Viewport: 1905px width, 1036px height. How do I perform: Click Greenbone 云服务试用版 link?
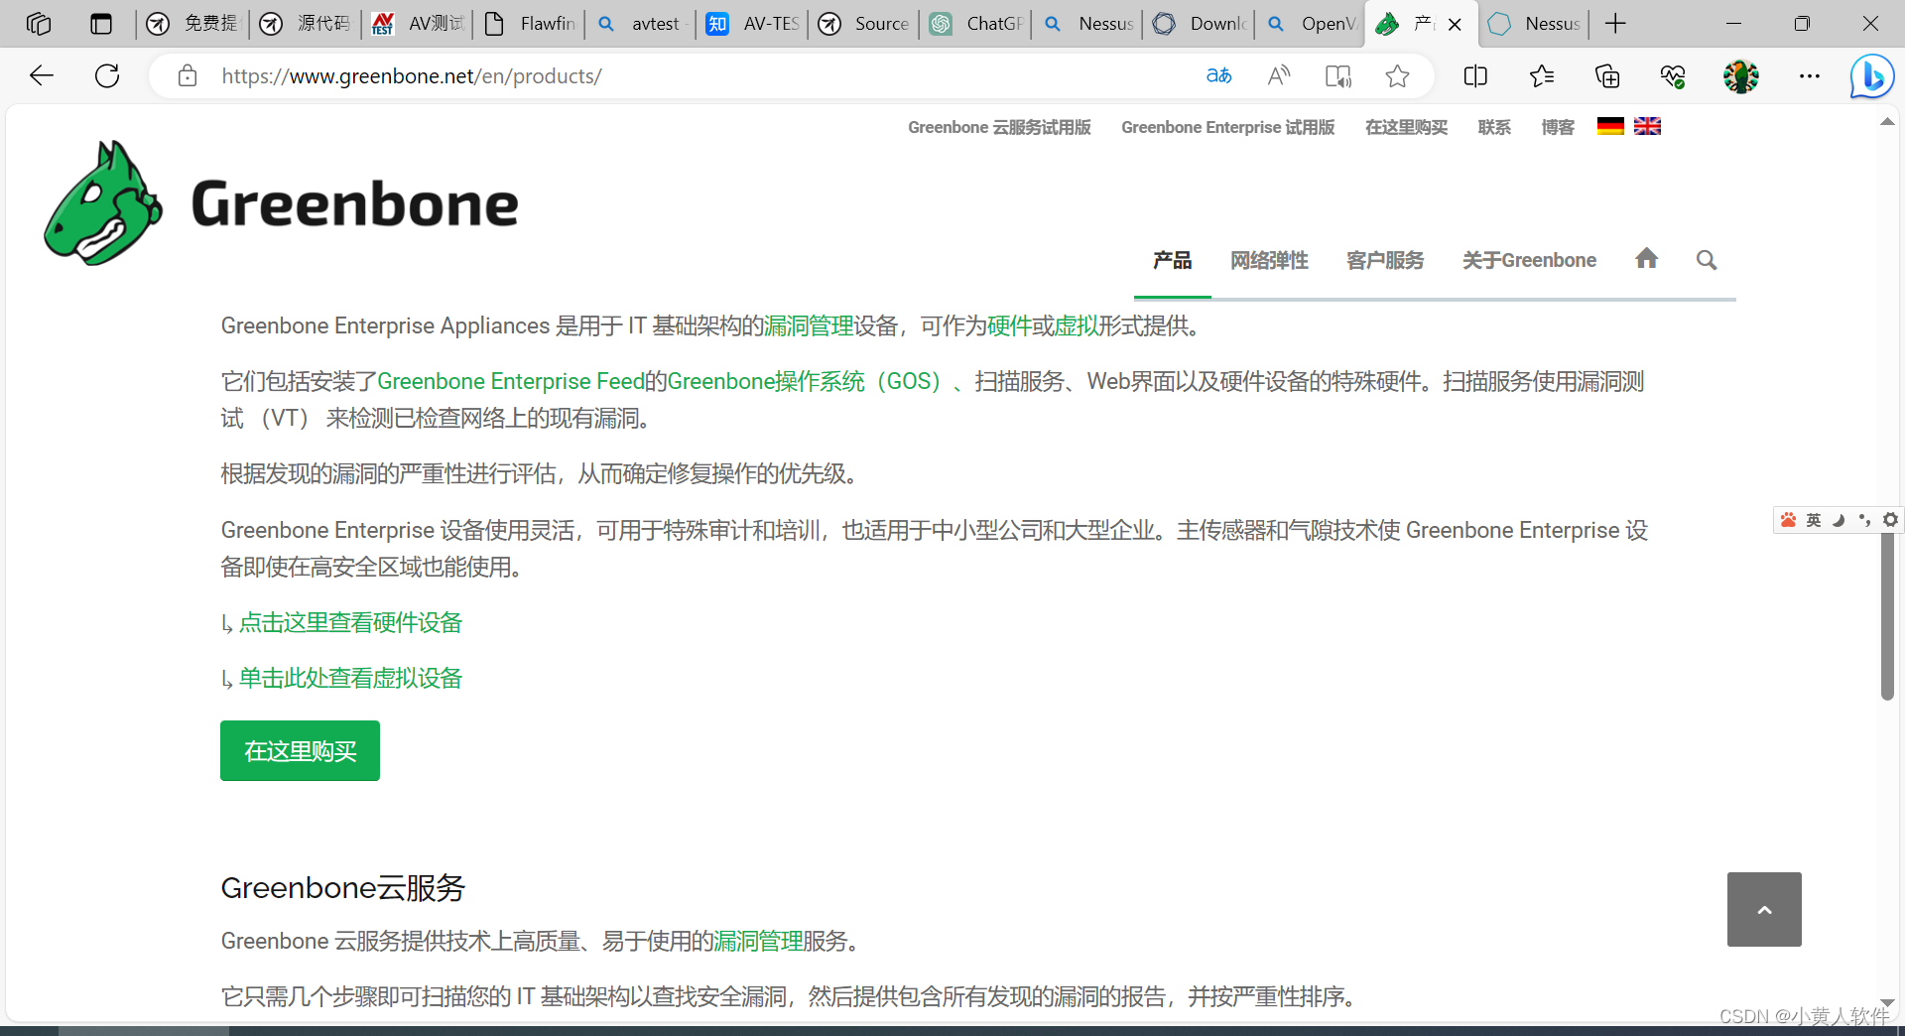[999, 127]
